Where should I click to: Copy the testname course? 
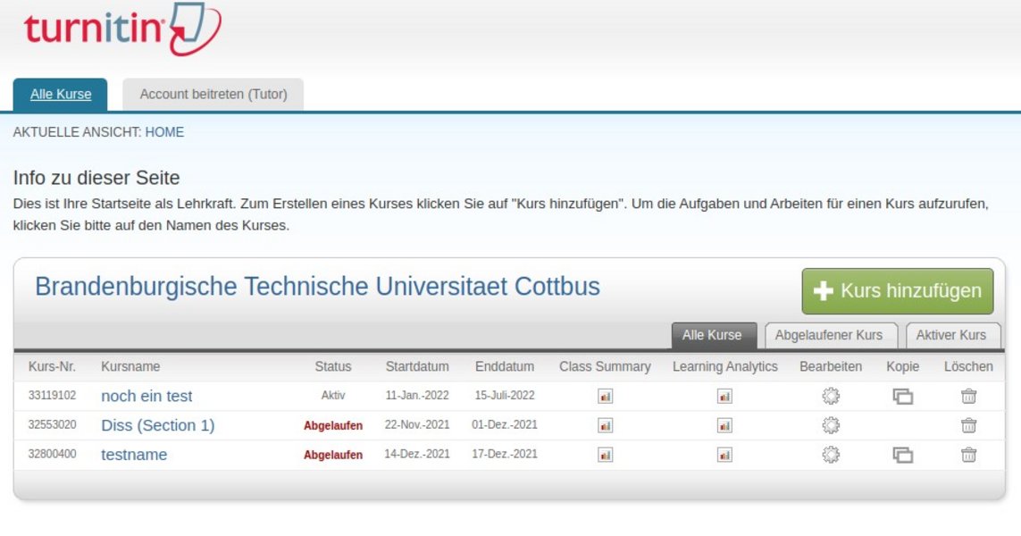pos(902,455)
